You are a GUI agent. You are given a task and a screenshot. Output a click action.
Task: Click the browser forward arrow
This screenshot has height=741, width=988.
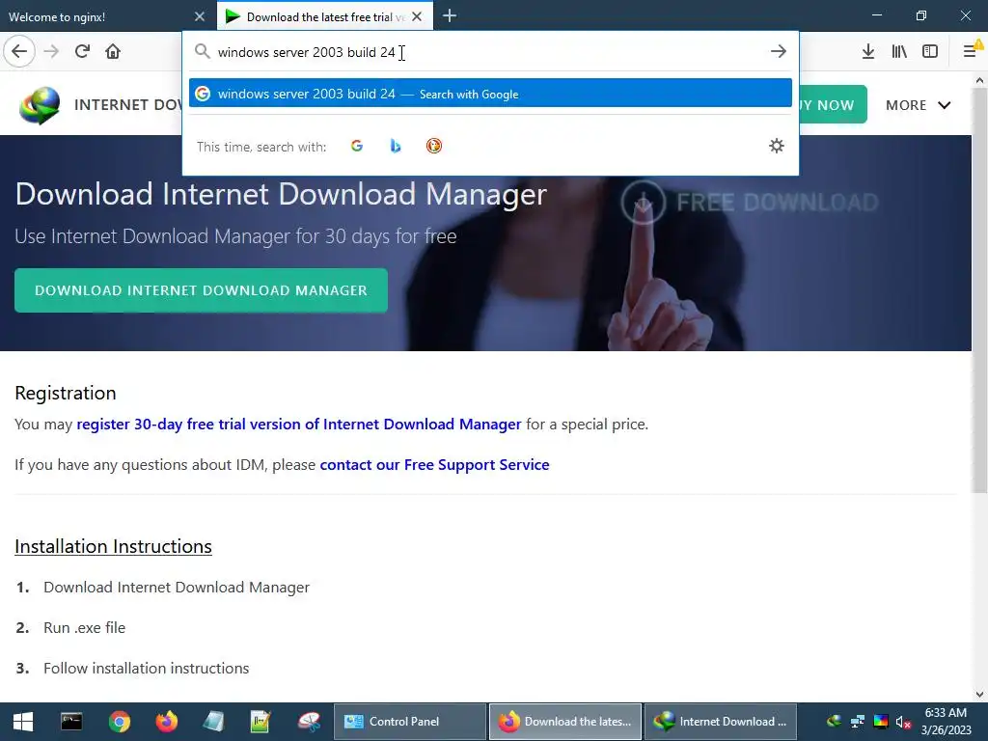51,51
